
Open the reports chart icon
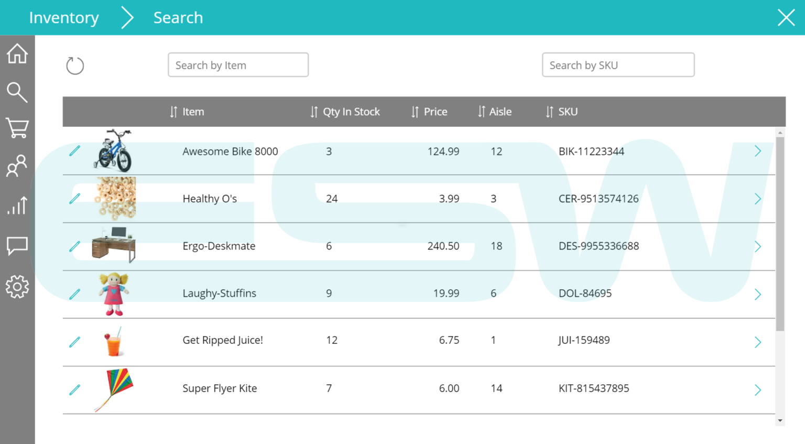coord(17,205)
